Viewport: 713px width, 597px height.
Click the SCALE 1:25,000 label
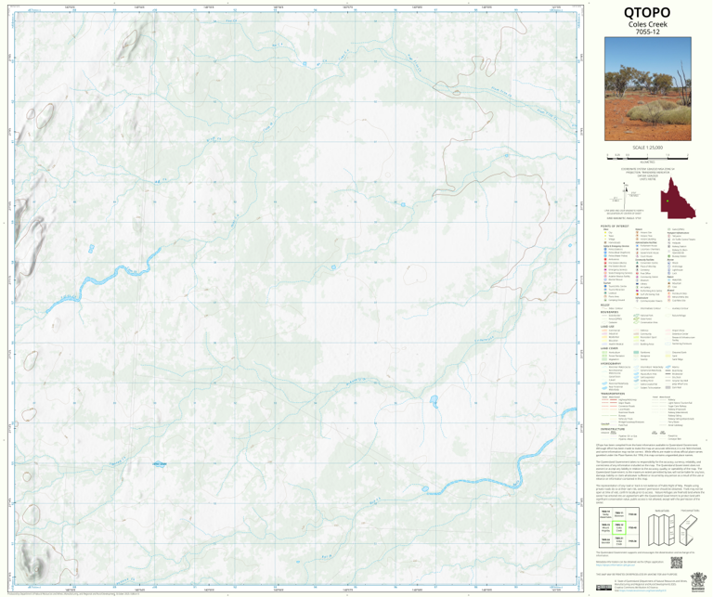pyautogui.click(x=647, y=148)
